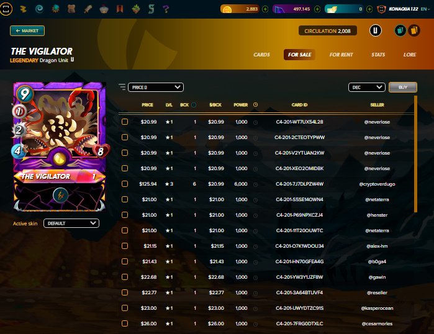This screenshot has height=334, width=434.
Task: Click the purple crystal 497.145 balance bar
Action: tap(292, 9)
